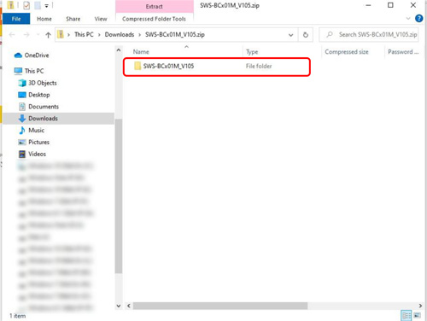The height and width of the screenshot is (321, 427).
Task: Click the Properties quick access icon
Action: pyautogui.click(x=26, y=5)
